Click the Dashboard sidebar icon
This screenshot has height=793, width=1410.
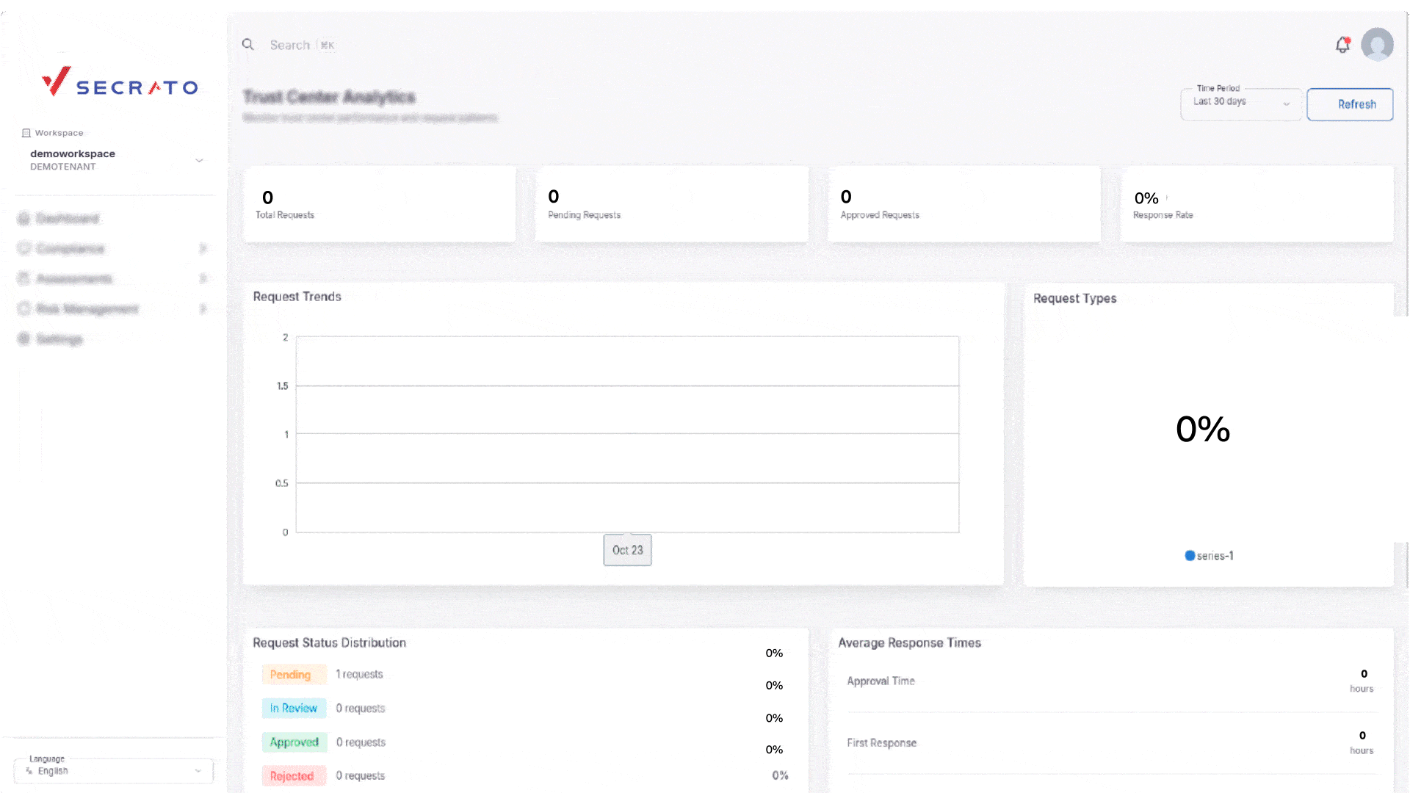click(x=23, y=219)
